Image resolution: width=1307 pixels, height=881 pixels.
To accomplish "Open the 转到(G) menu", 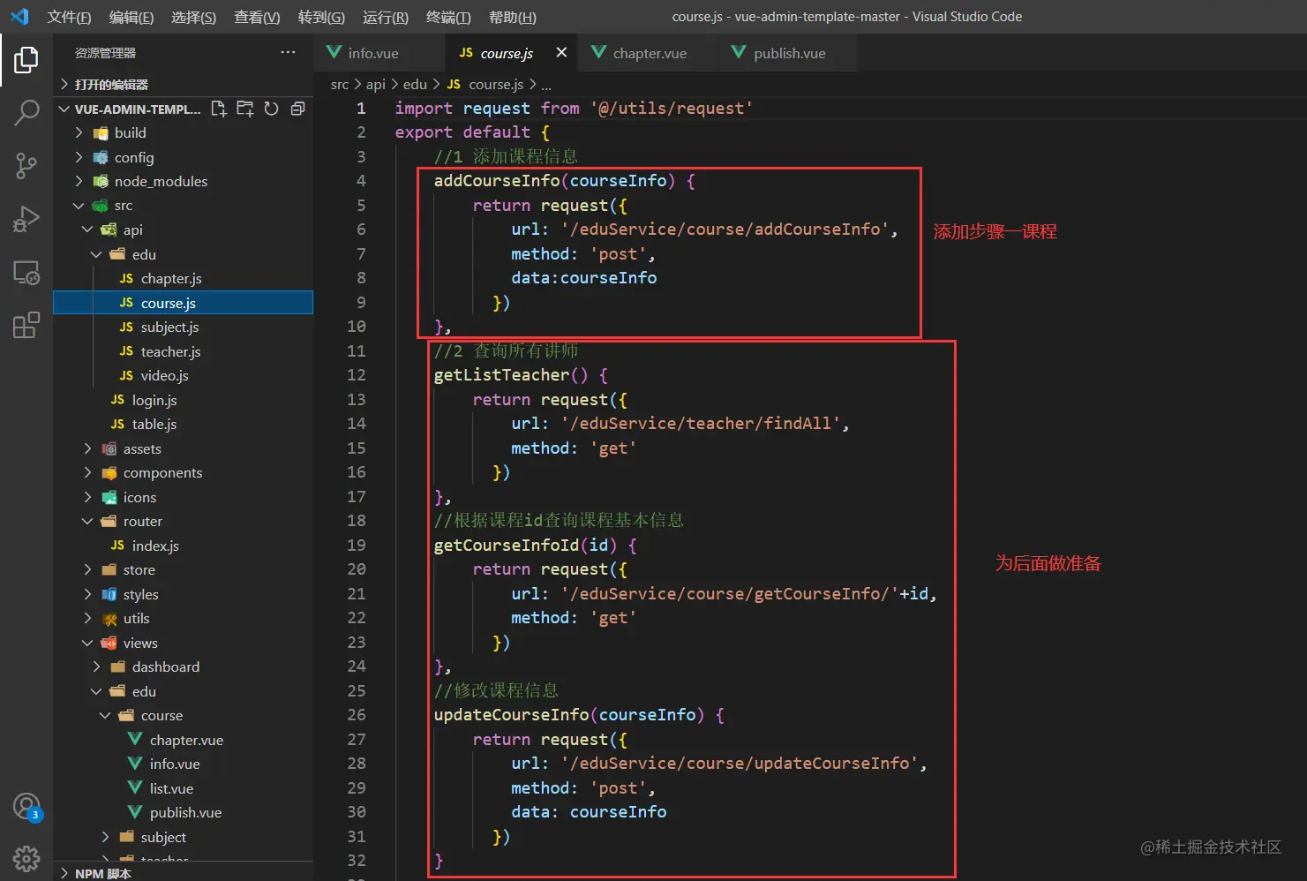I will pos(321,17).
